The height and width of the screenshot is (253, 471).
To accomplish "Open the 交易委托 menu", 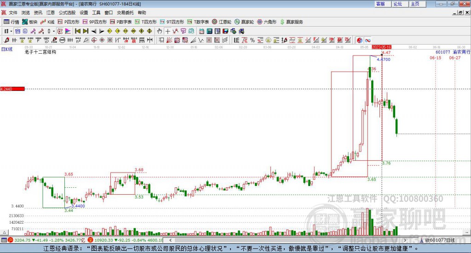I will click(125, 12).
